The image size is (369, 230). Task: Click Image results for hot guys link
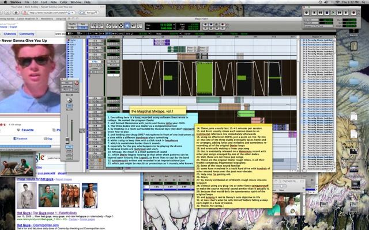coord(35,179)
